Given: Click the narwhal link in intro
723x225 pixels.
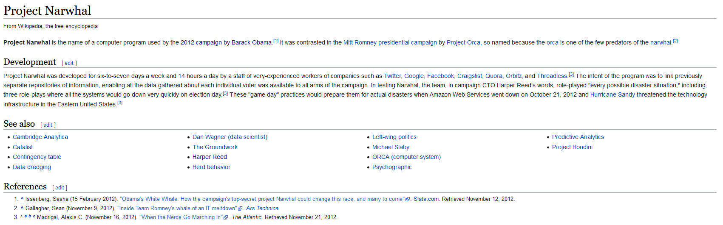Looking at the screenshot, I should coord(661,42).
